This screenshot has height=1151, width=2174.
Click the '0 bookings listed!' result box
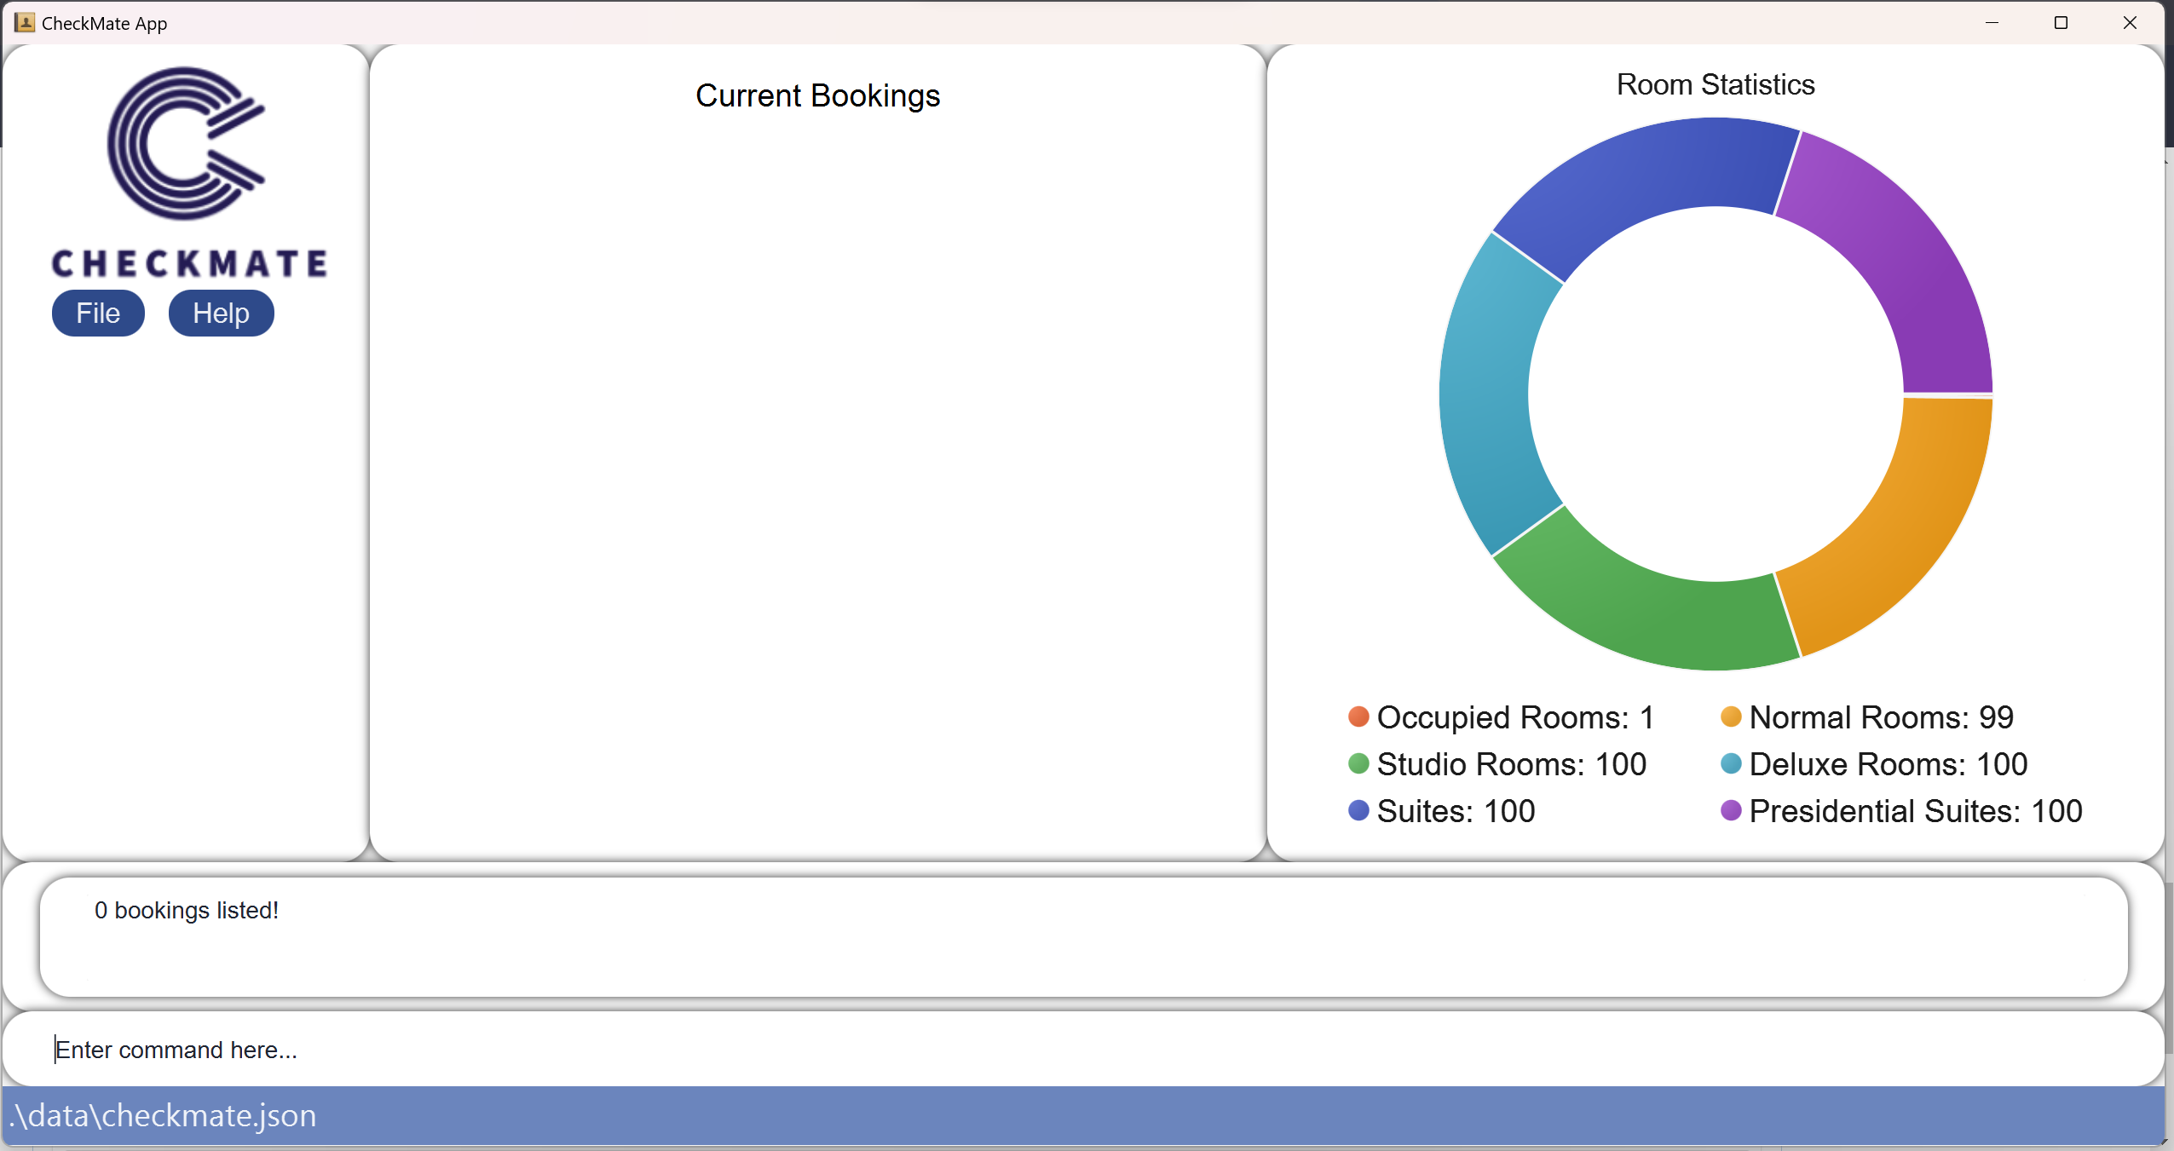click(1082, 936)
